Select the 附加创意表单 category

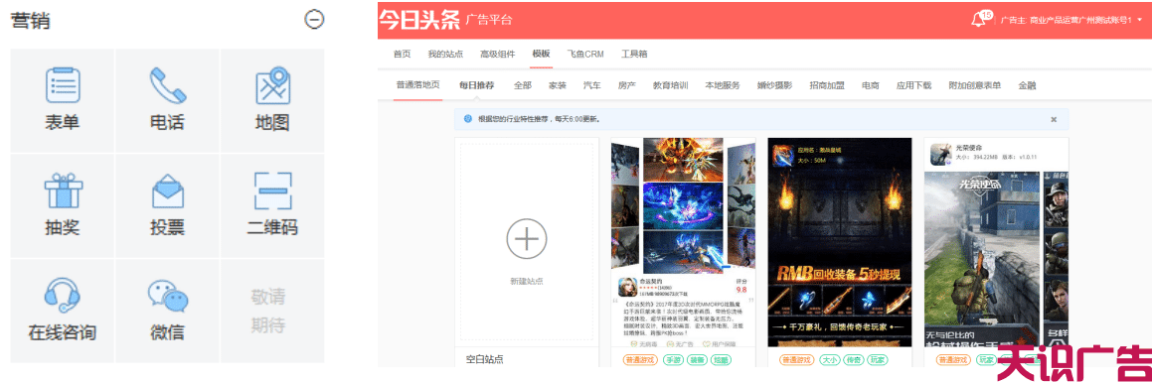point(974,85)
